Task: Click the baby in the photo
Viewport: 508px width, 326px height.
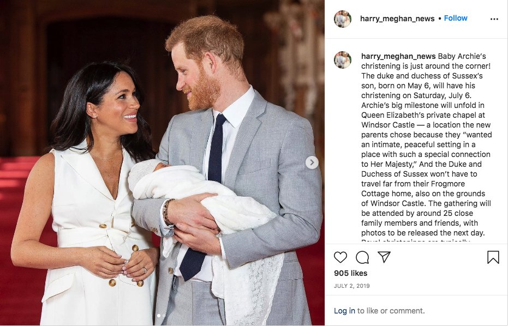Action: click(x=201, y=201)
